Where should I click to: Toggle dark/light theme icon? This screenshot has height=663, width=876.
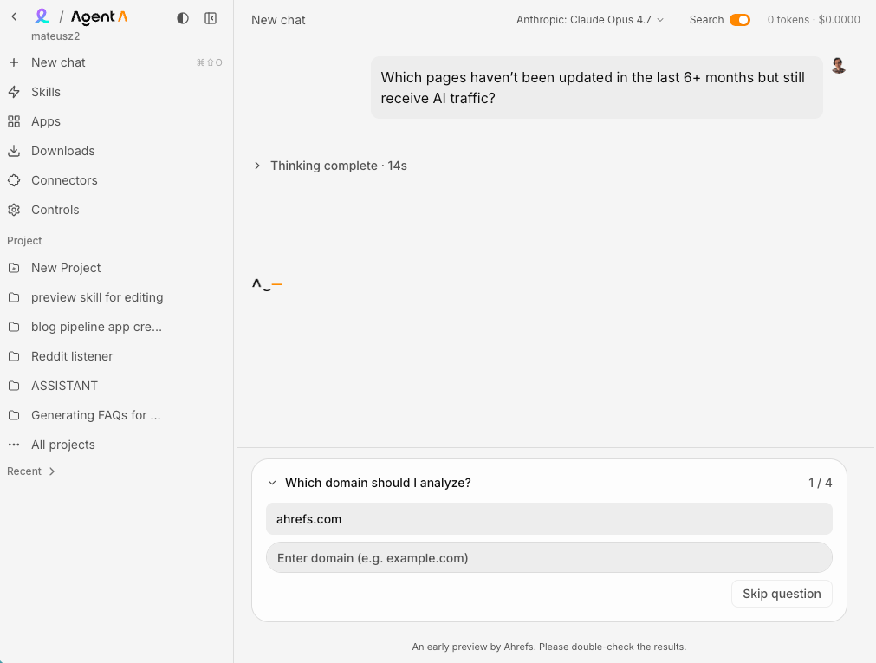[183, 18]
